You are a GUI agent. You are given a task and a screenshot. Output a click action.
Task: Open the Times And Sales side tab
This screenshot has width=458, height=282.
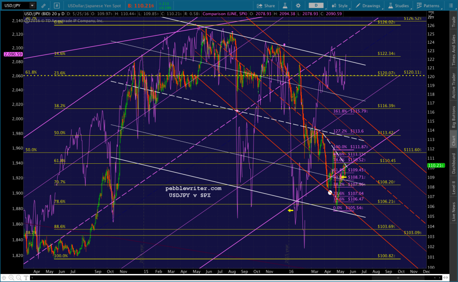454,50
